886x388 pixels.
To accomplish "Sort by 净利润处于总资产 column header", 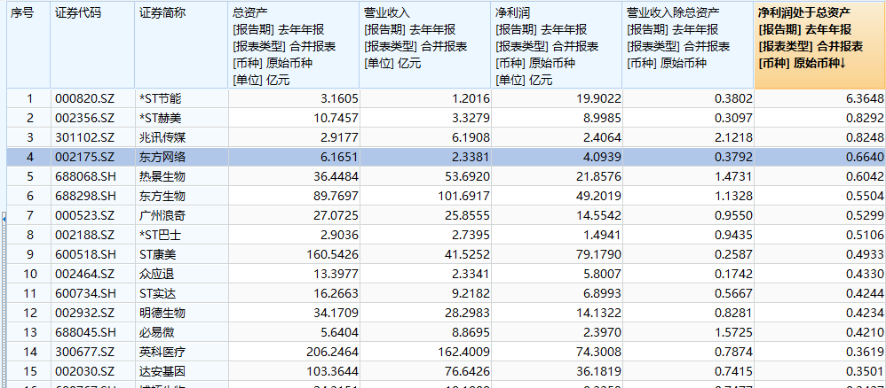I will click(820, 45).
